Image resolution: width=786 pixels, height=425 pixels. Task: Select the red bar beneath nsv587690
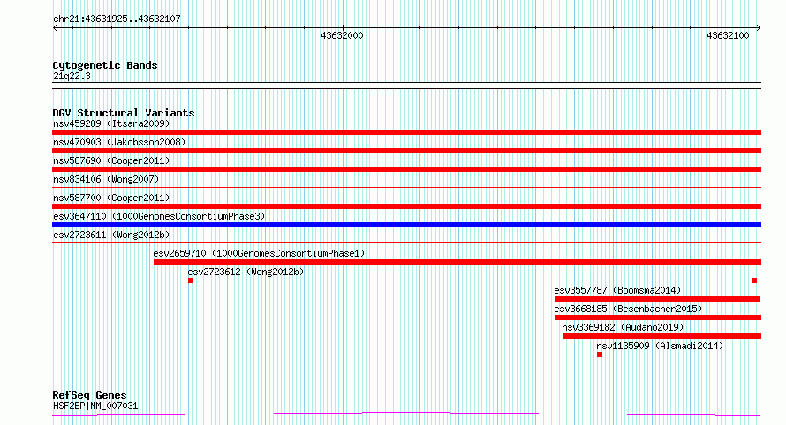click(406, 169)
